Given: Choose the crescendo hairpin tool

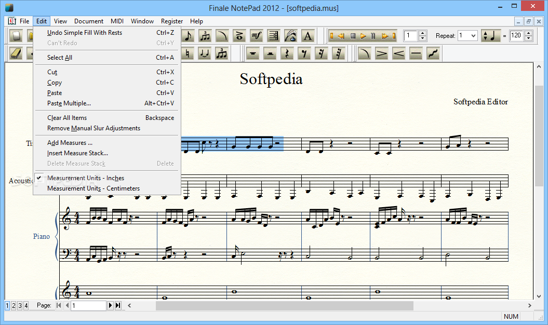Looking at the screenshot, I should tap(398, 53).
